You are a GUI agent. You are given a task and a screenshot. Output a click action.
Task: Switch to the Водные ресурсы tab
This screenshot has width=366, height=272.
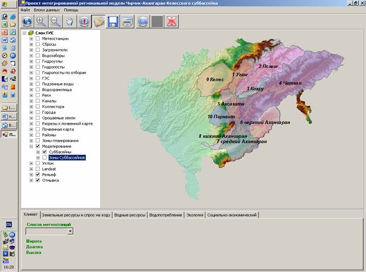pos(129,215)
